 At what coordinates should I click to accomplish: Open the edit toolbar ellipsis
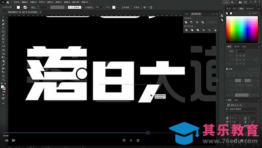[3, 103]
